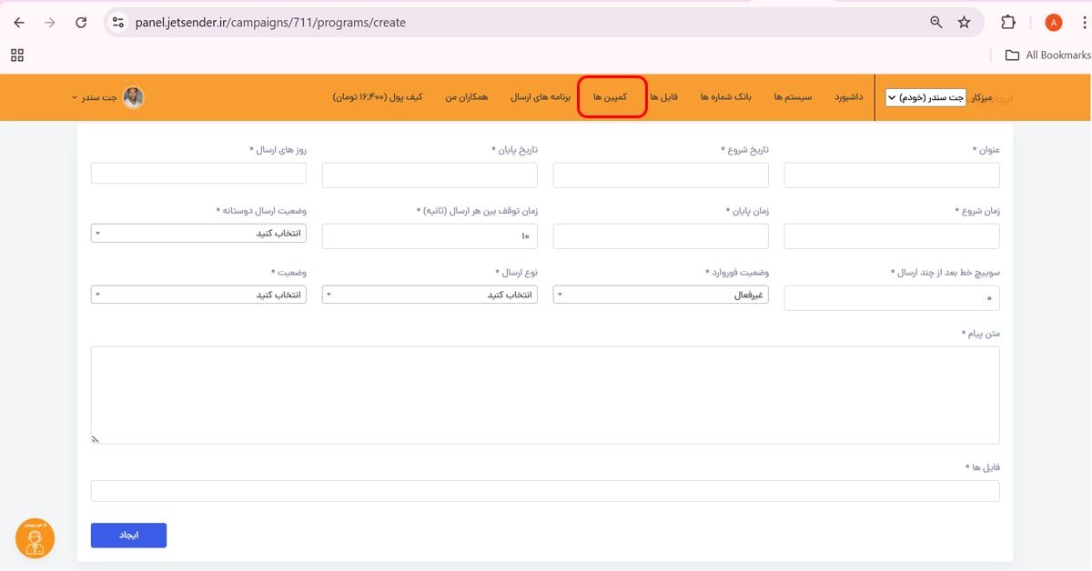Click the روز های ارسال field
The image size is (1092, 571).
point(198,173)
